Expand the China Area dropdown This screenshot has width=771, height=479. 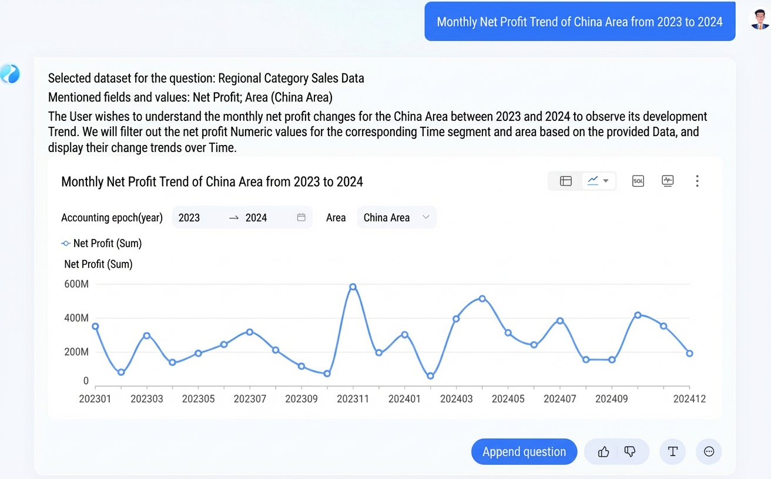(x=397, y=217)
